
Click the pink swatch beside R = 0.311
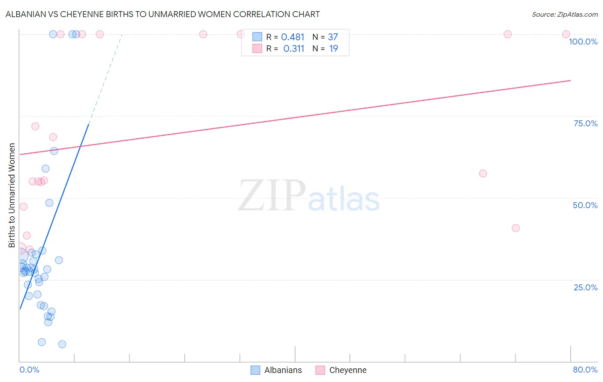point(257,48)
